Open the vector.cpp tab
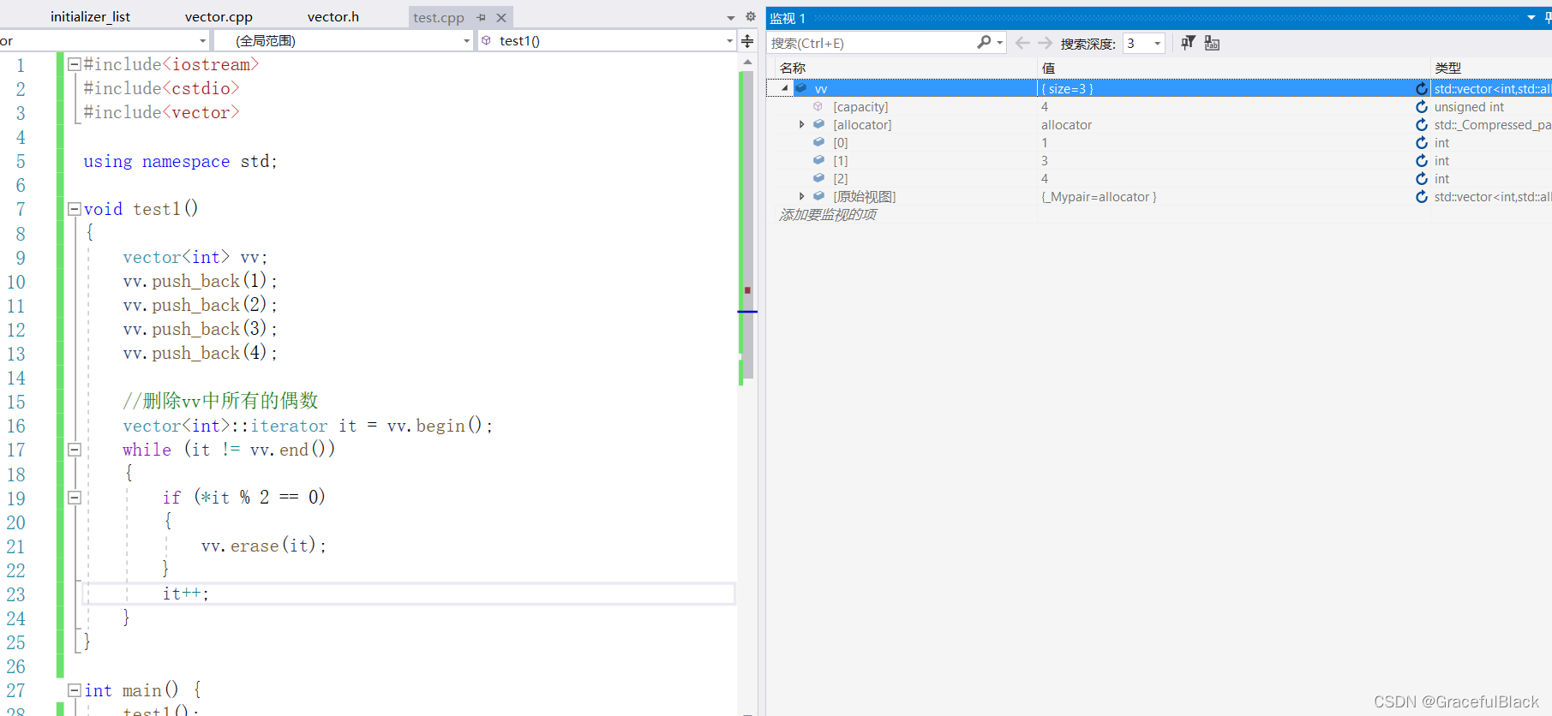This screenshot has width=1552, height=716. coord(219,17)
